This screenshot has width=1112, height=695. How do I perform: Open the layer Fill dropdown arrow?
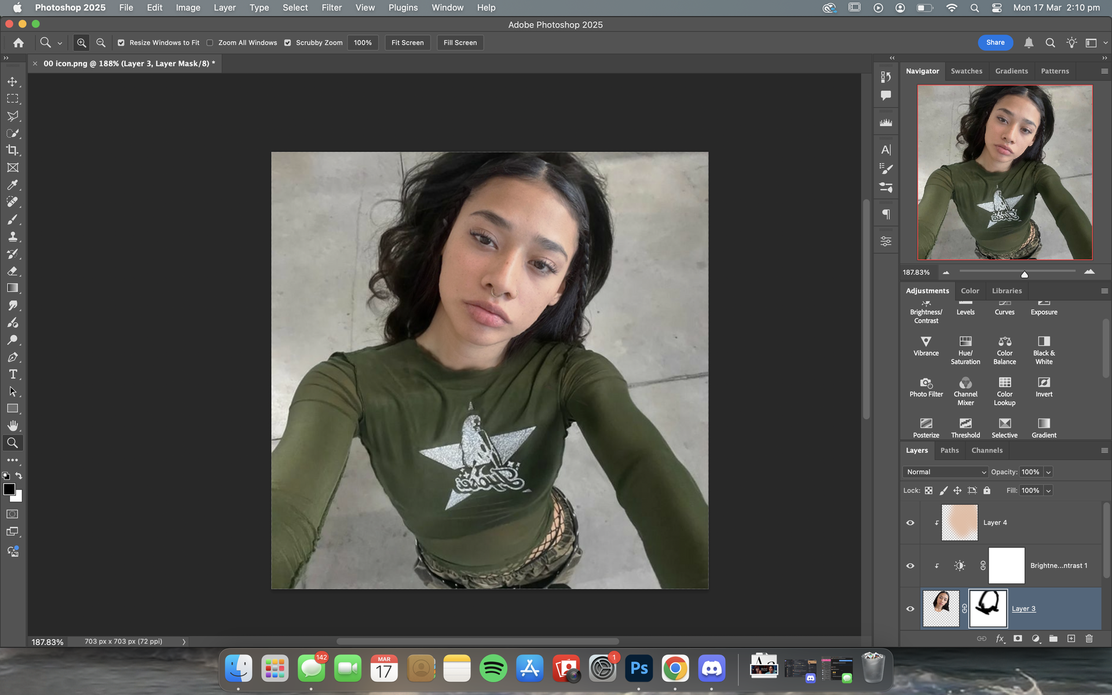(x=1048, y=491)
